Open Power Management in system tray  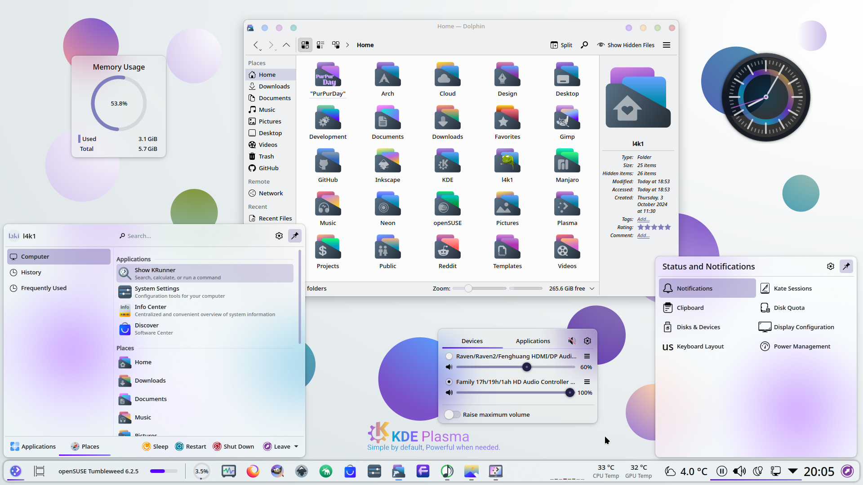(804, 346)
